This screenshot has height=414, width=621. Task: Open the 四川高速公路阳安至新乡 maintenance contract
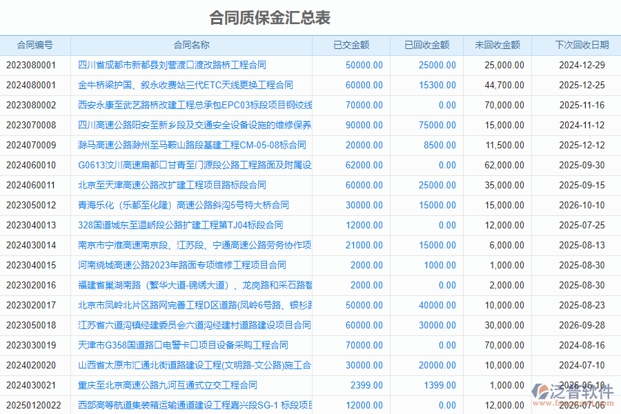[x=195, y=125]
